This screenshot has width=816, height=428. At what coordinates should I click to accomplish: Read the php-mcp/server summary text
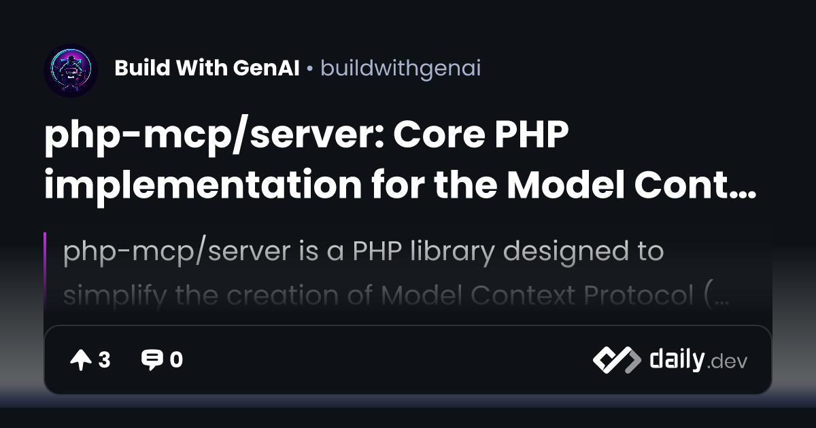pyautogui.click(x=397, y=273)
